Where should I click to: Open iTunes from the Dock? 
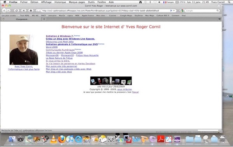(70, 139)
